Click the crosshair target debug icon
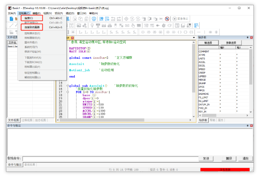 tap(126, 19)
